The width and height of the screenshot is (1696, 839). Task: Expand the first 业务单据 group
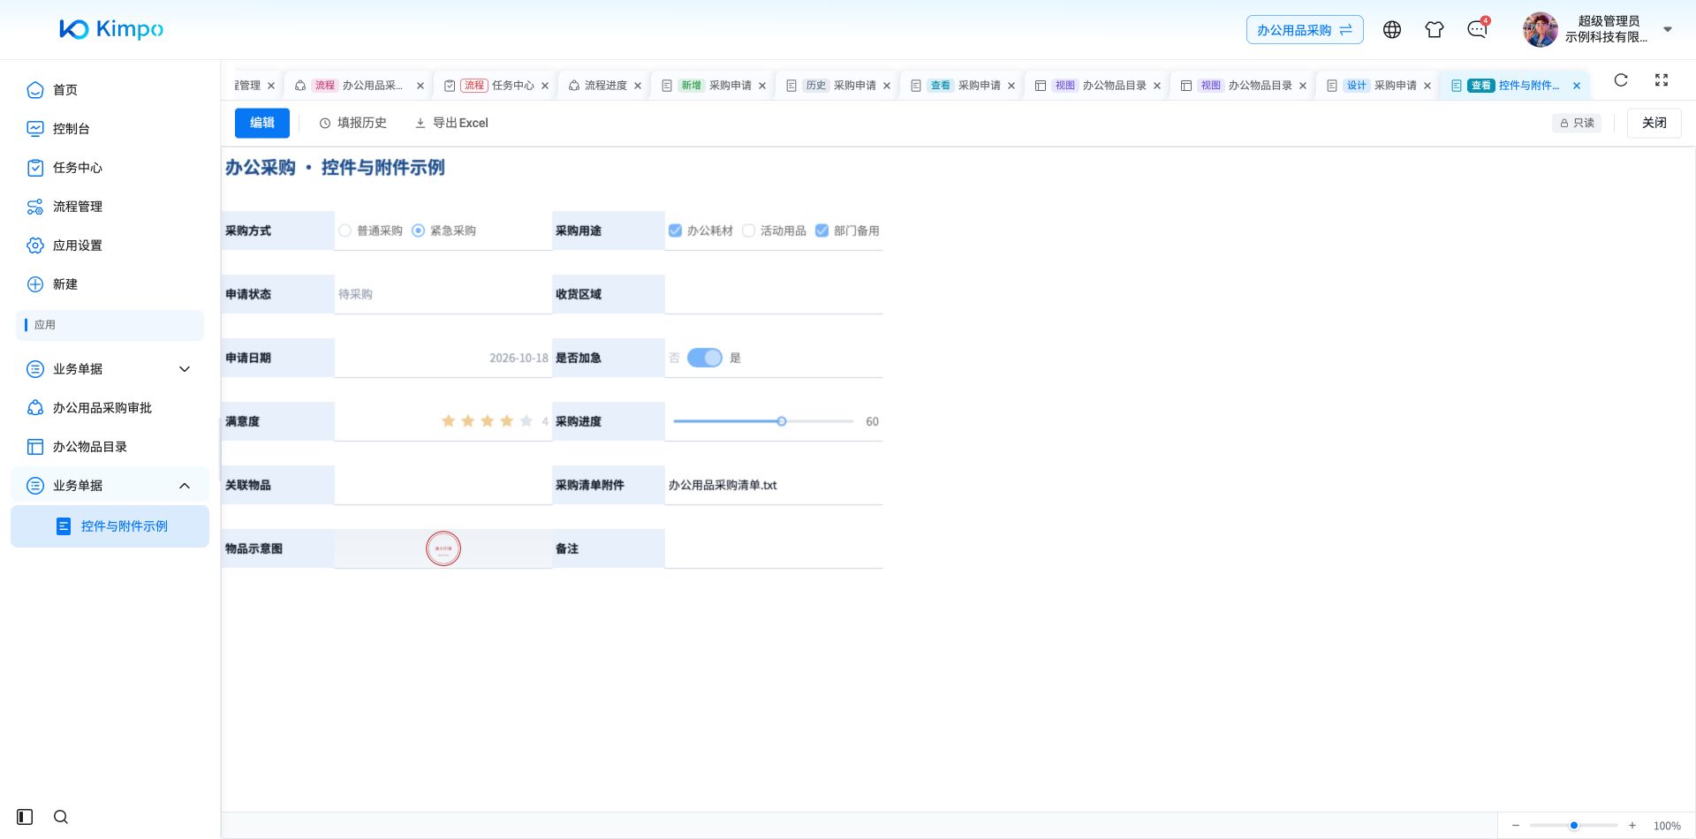[x=110, y=369]
